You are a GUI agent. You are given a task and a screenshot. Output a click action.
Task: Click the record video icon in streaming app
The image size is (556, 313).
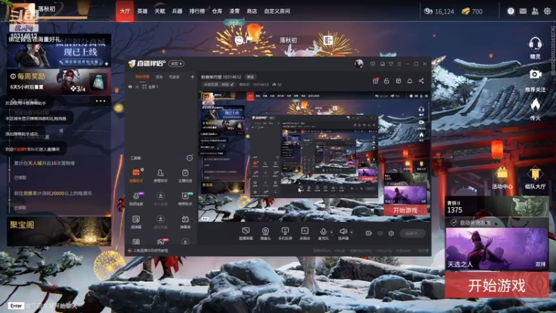click(x=369, y=233)
